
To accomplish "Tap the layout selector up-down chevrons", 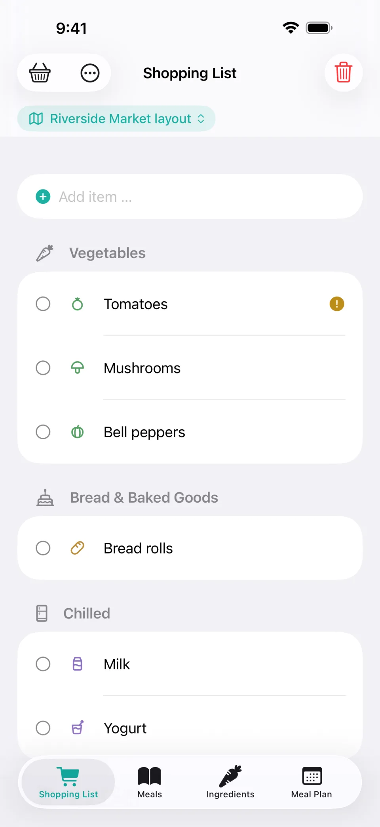I will [x=201, y=119].
